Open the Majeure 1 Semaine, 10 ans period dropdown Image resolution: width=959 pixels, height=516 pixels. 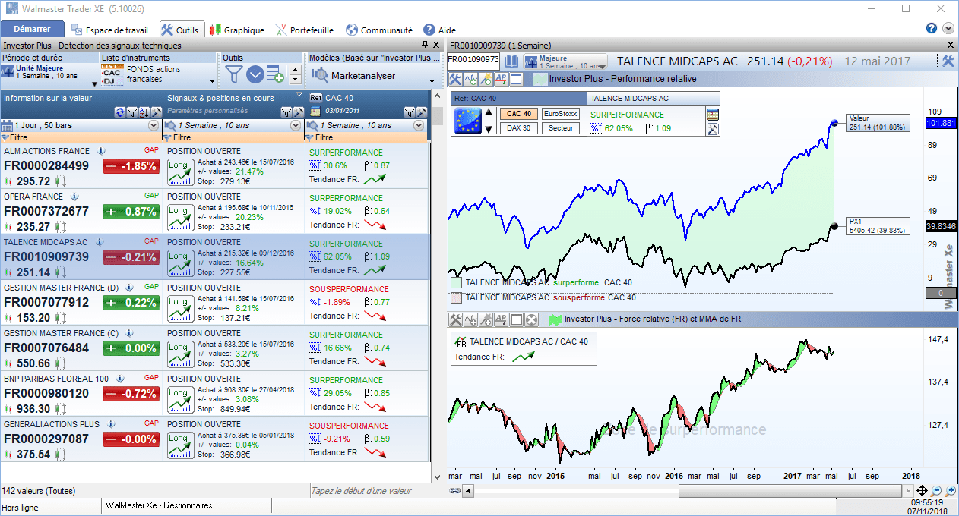pyautogui.click(x=565, y=61)
